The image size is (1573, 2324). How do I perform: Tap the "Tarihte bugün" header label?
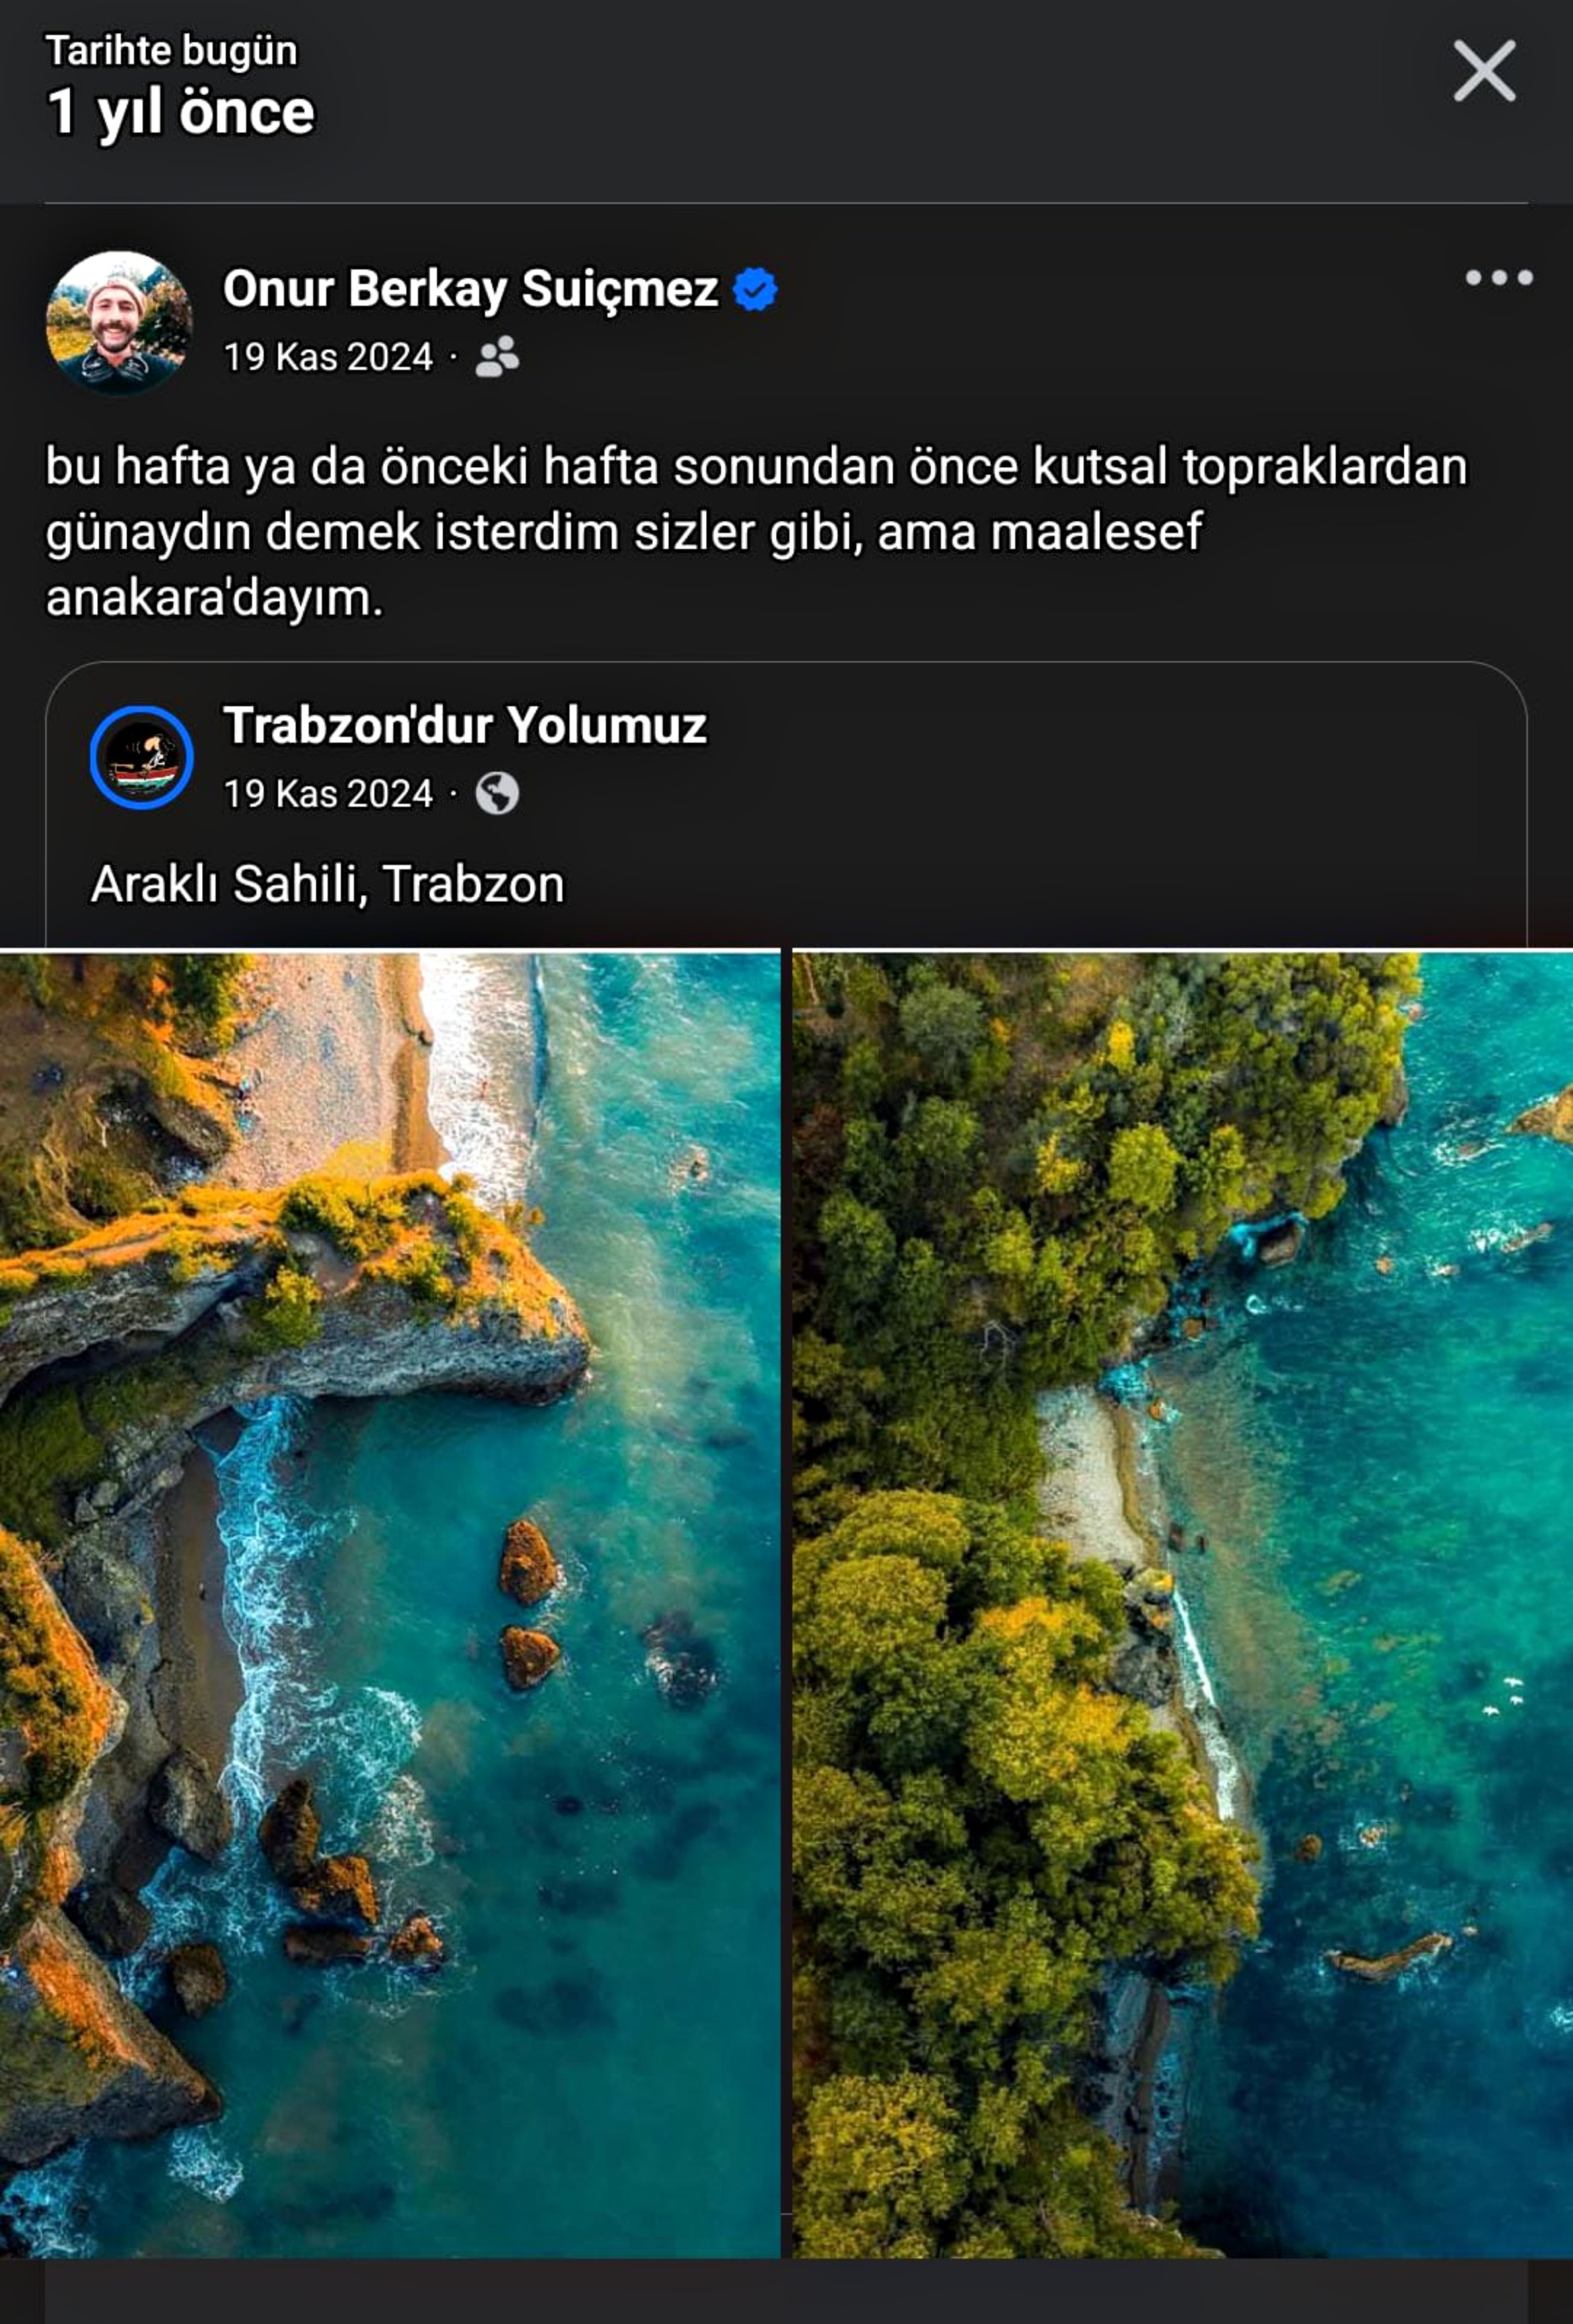tap(171, 51)
